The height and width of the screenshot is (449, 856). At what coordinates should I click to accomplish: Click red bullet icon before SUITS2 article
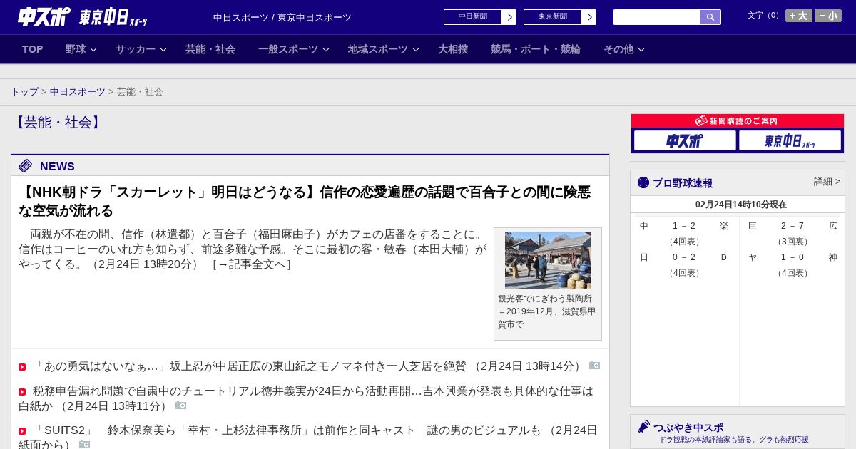22,431
